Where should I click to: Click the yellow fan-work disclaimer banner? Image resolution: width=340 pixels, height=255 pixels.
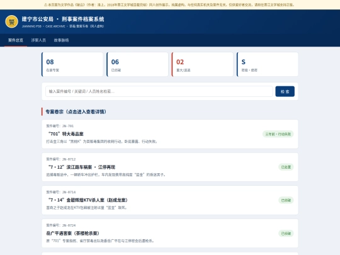tap(170, 4)
